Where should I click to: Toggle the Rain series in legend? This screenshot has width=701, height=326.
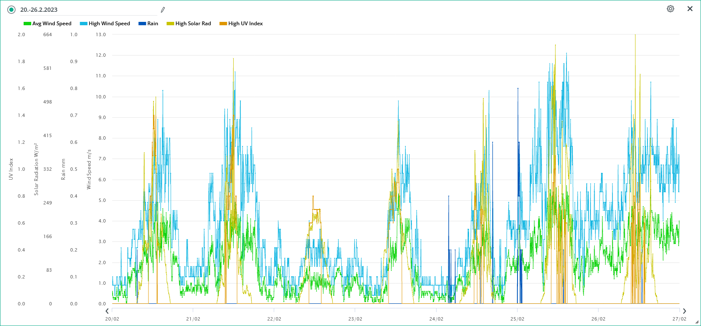152,24
